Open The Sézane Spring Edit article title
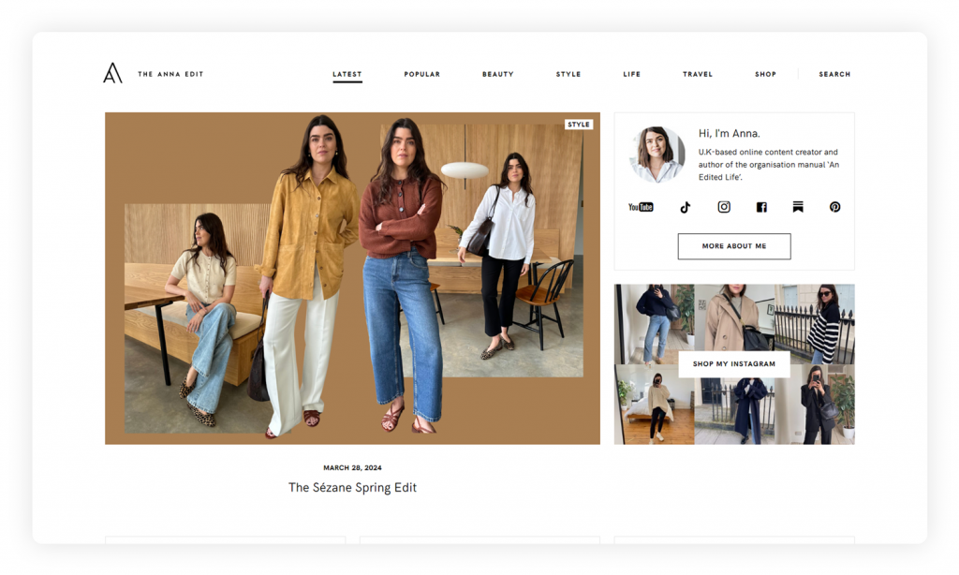This screenshot has width=959, height=575. point(352,487)
